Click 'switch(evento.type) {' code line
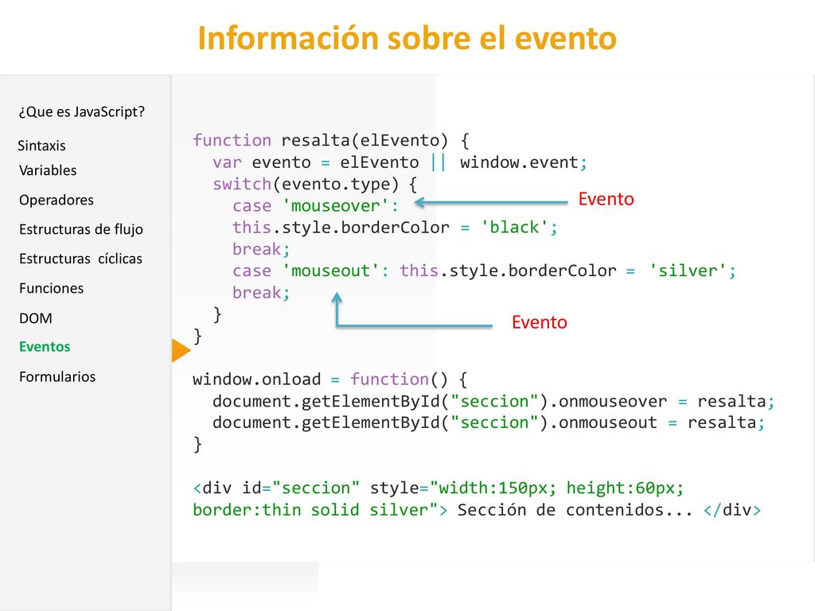The width and height of the screenshot is (815, 611). tap(314, 184)
